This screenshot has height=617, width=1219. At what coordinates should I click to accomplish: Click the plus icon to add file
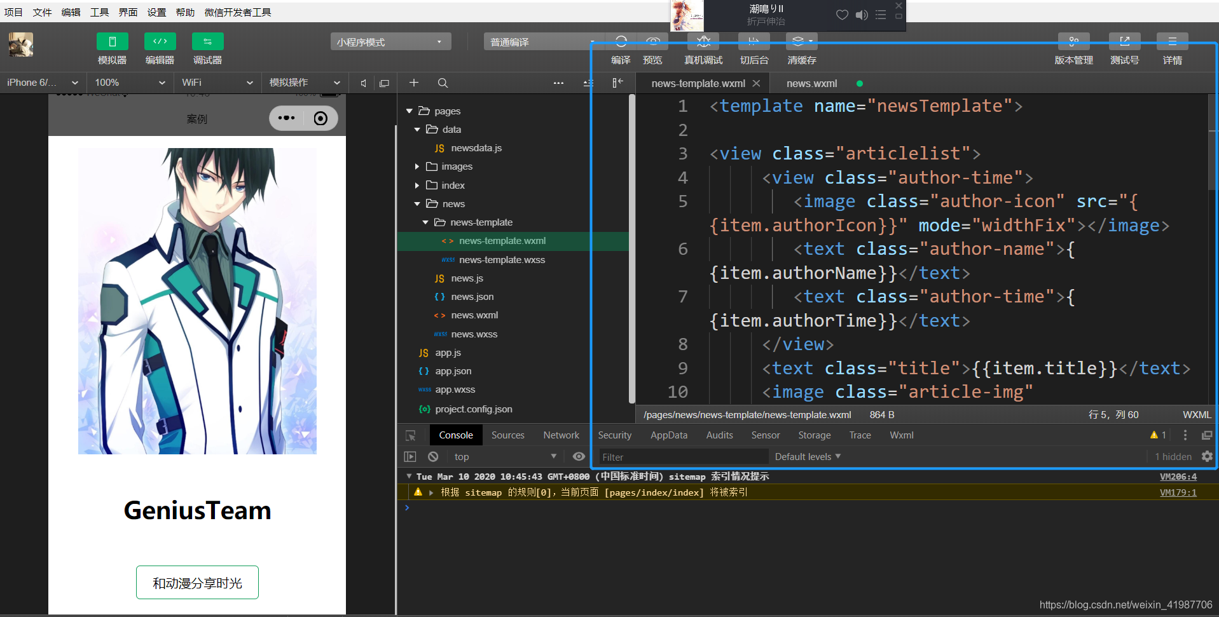click(414, 83)
